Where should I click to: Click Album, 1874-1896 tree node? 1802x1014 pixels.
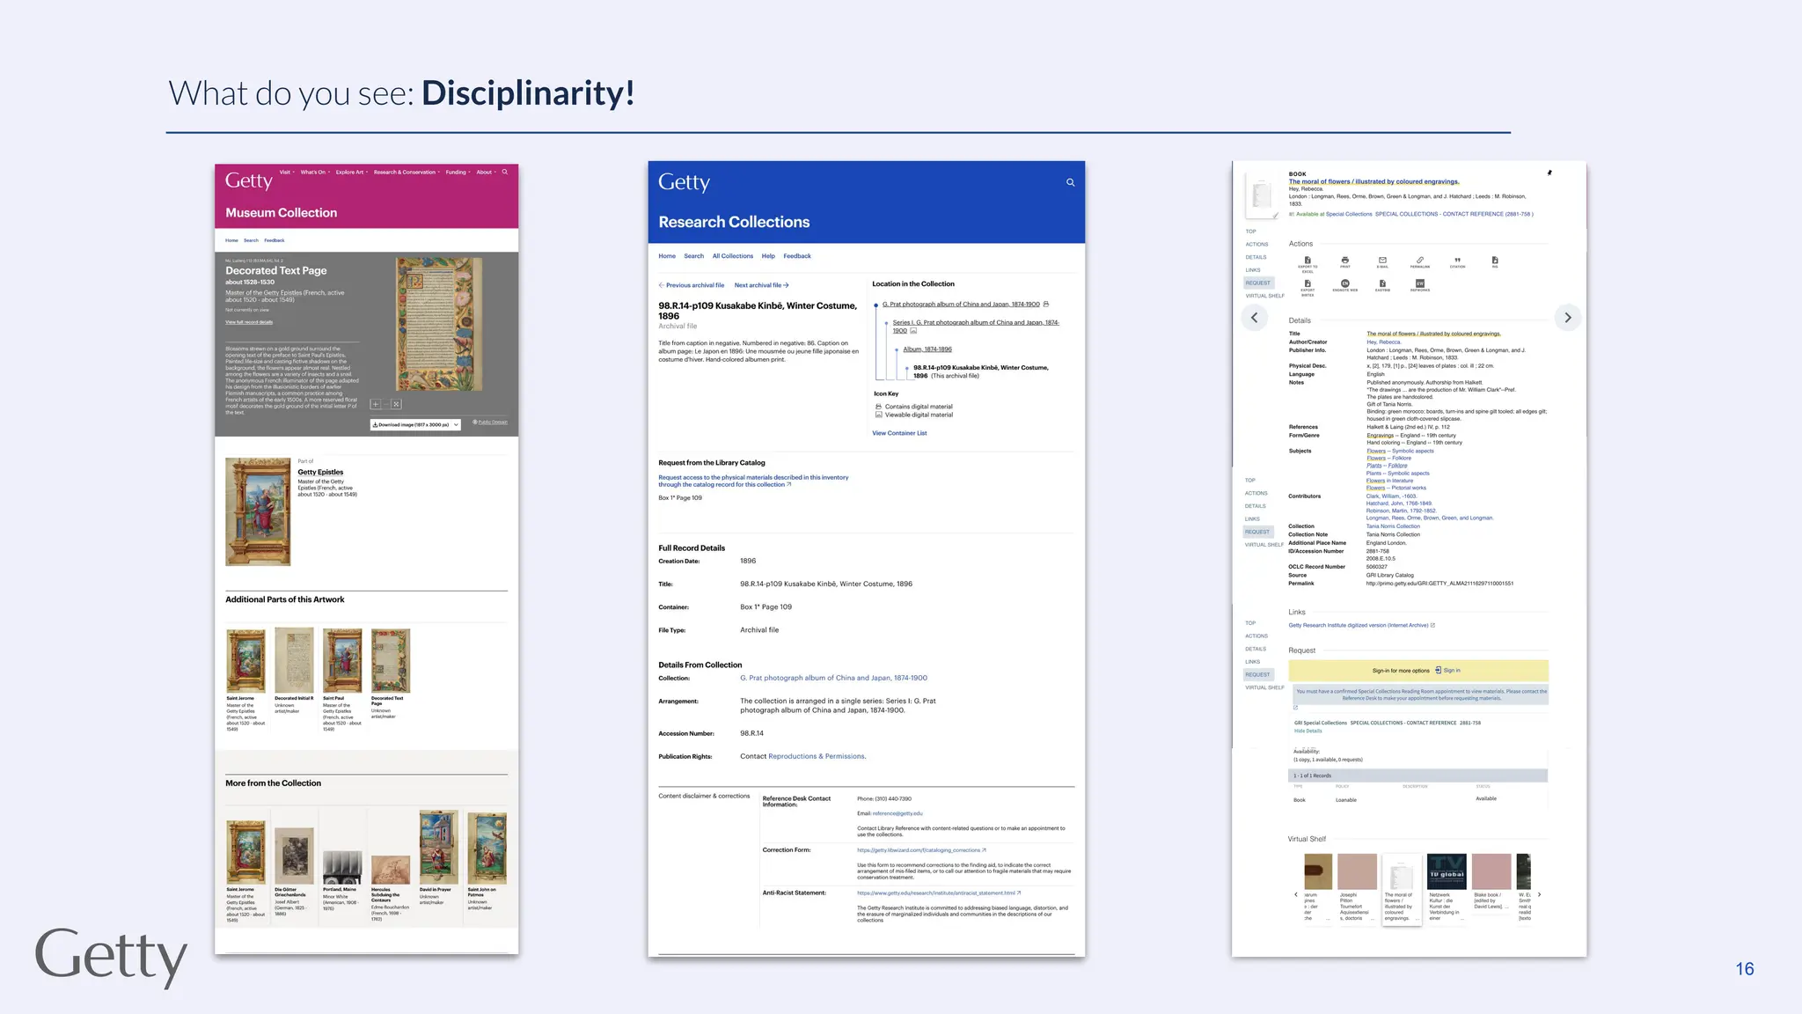pyautogui.click(x=927, y=349)
